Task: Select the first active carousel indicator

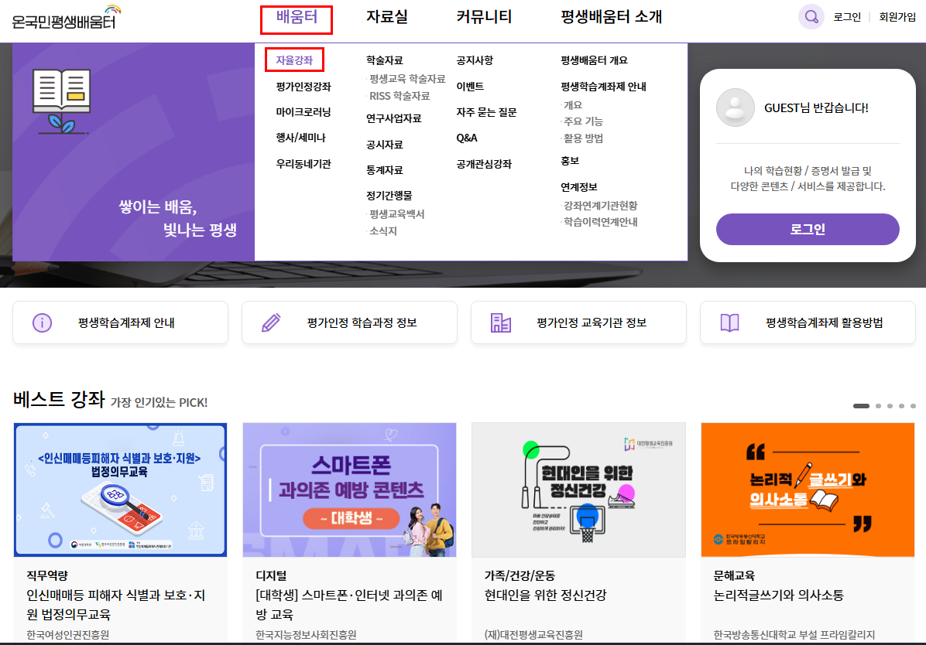Action: click(x=861, y=406)
